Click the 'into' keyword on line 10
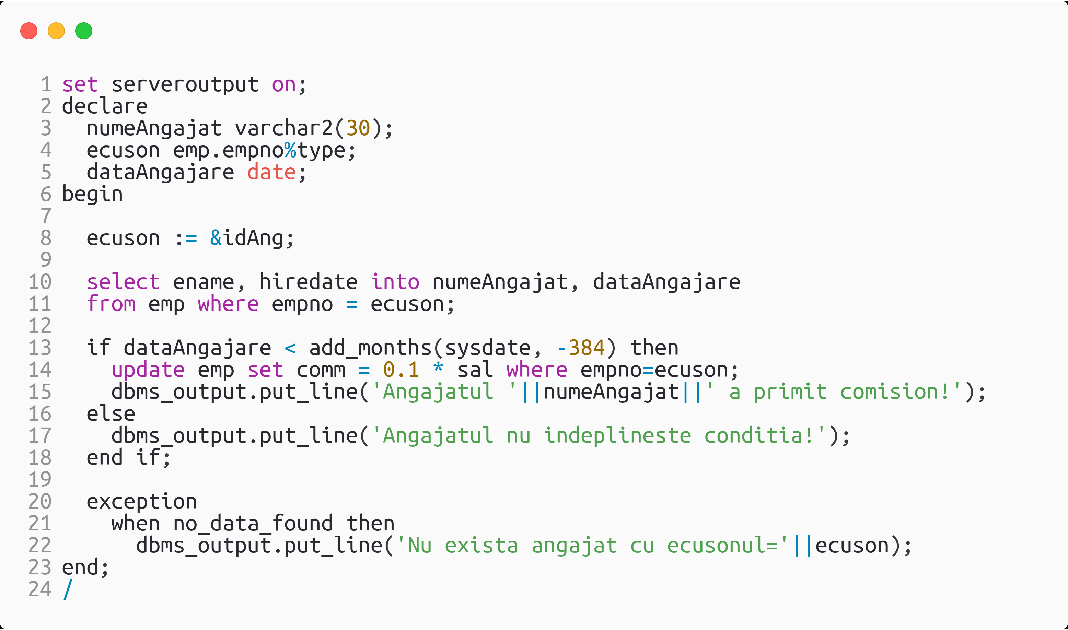 click(x=395, y=282)
